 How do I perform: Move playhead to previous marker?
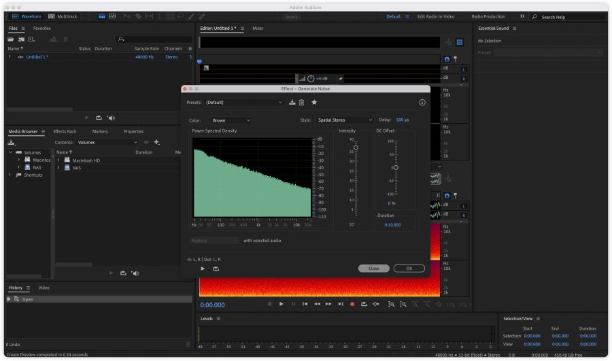pyautogui.click(x=305, y=304)
